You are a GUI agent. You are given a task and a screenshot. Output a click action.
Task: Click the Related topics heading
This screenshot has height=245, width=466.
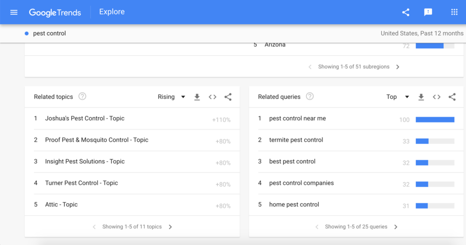(x=53, y=97)
